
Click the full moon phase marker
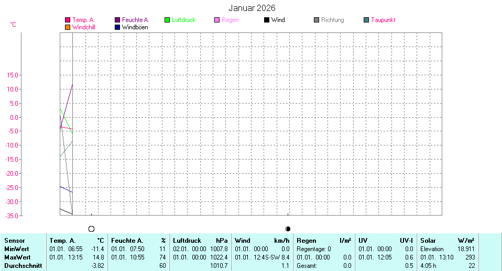[x=92, y=229]
